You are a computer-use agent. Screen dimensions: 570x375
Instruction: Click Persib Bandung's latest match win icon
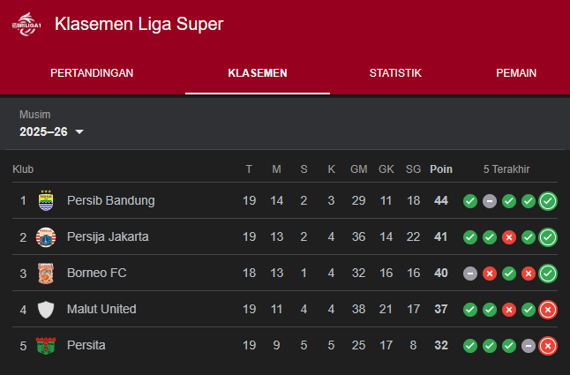(548, 200)
